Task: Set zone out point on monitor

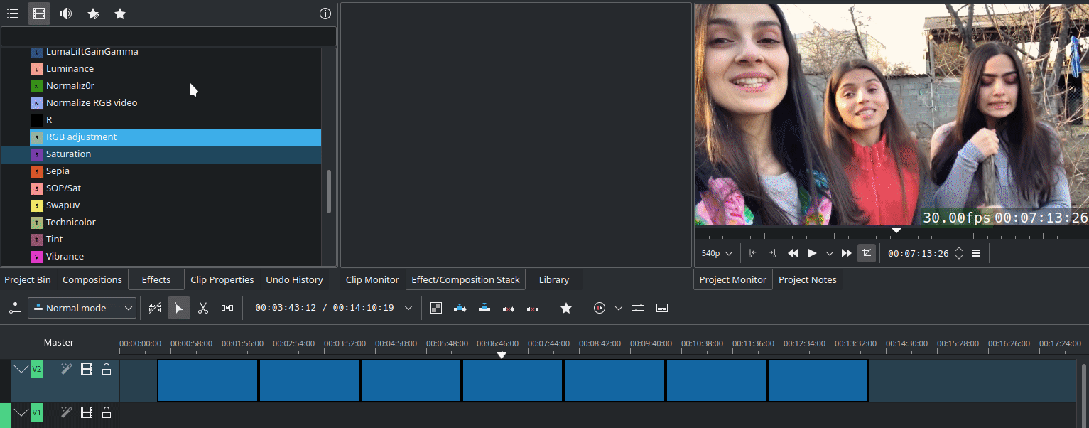Action: (773, 253)
